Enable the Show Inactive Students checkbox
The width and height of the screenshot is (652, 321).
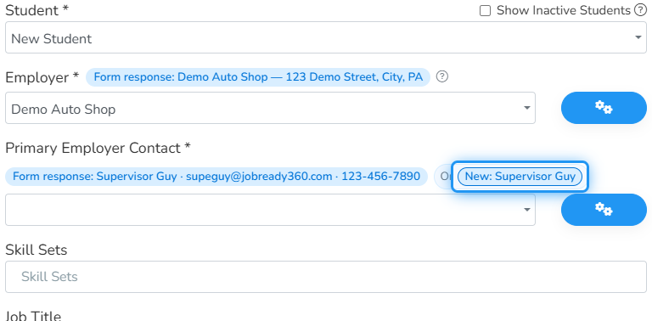pyautogui.click(x=486, y=11)
